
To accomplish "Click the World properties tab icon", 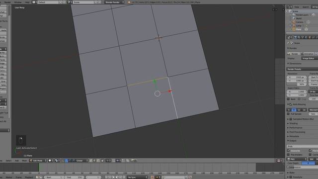I will click(306, 38).
